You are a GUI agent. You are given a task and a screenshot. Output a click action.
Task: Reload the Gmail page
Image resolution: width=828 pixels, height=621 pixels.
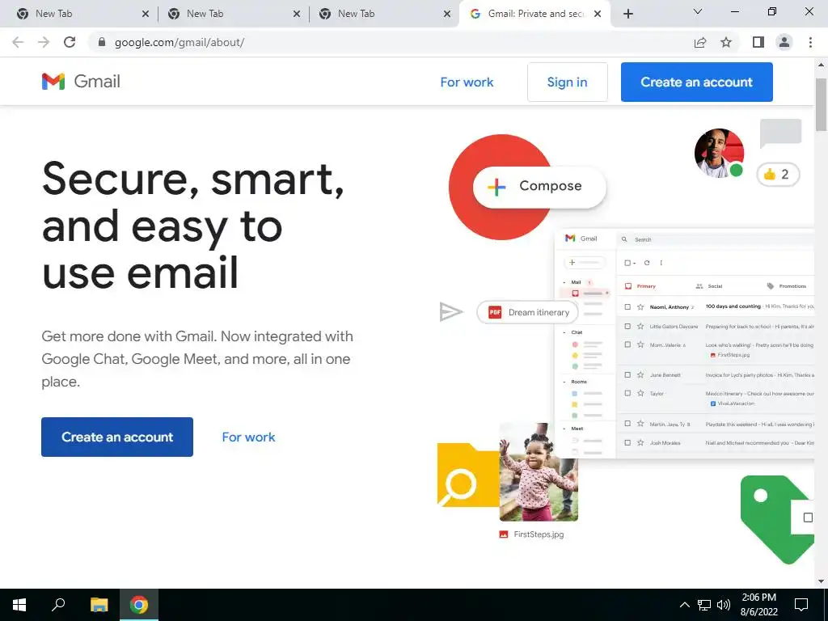70,42
